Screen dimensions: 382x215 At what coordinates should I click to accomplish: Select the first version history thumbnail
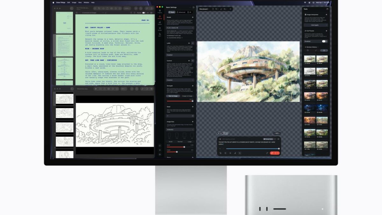coord(310,59)
